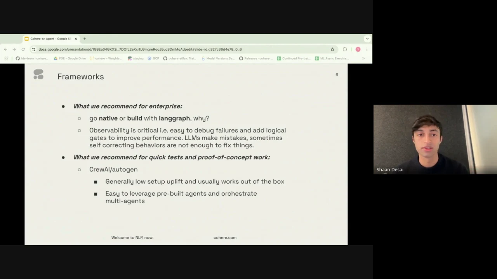Open the Chrome three-dot menu

point(367,49)
